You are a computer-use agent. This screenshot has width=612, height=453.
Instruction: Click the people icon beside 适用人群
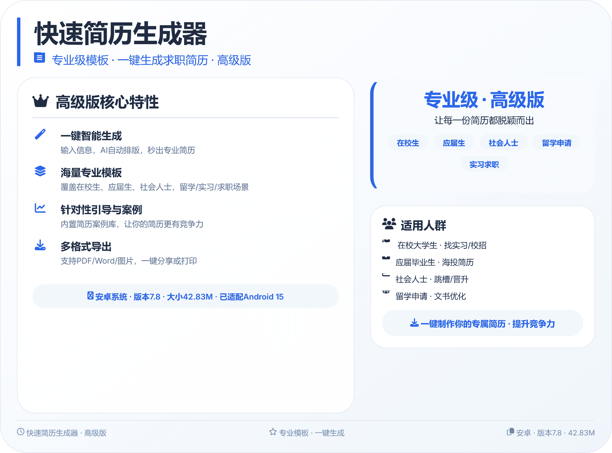coord(389,224)
